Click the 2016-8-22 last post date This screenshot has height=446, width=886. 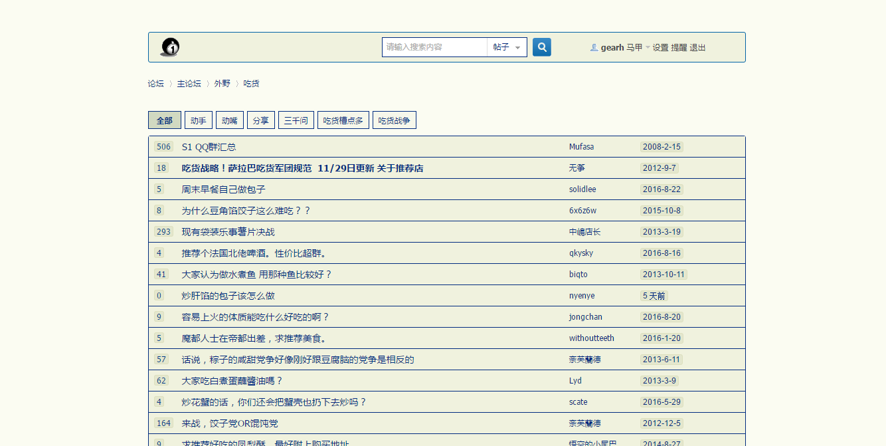(x=662, y=189)
